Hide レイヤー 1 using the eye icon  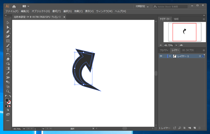(x=161, y=56)
